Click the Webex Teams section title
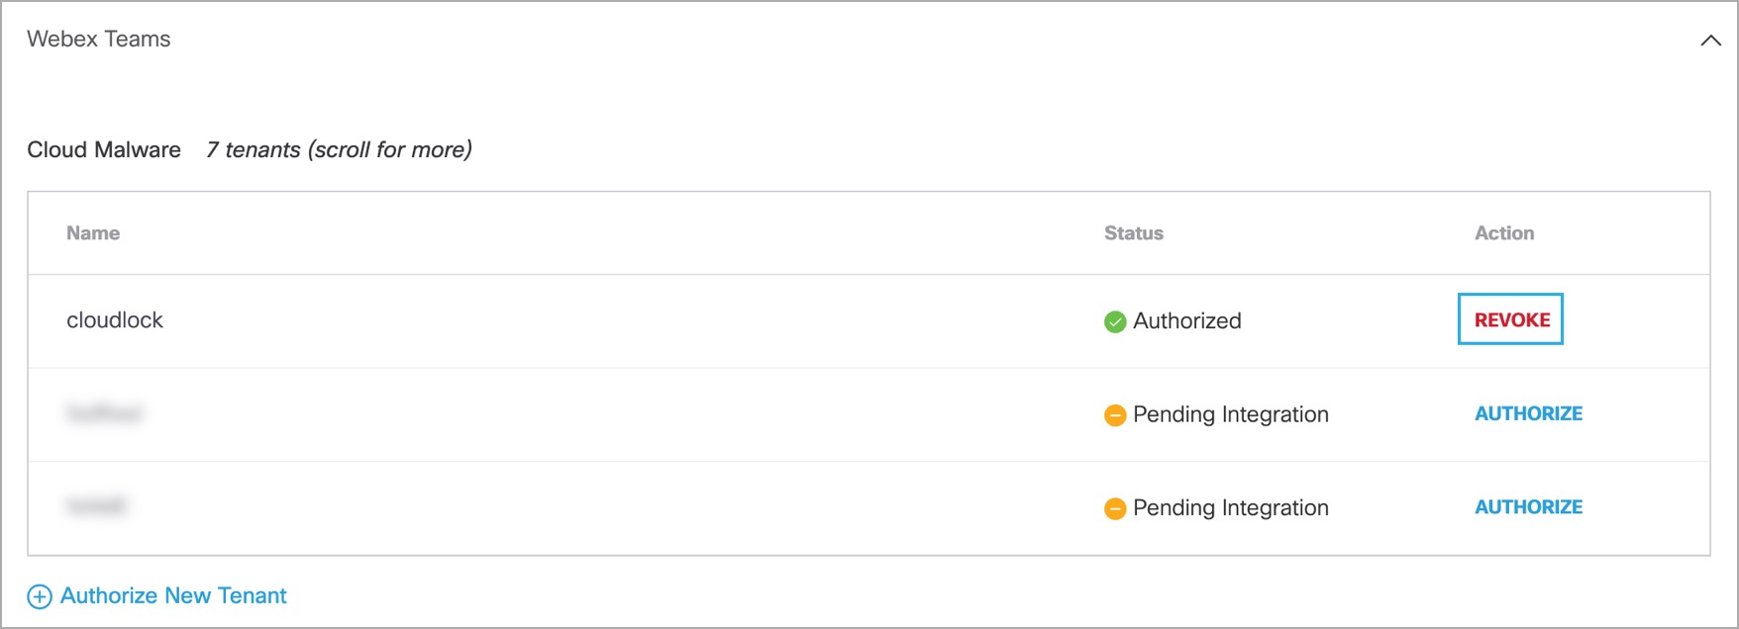1739x629 pixels. point(99,39)
